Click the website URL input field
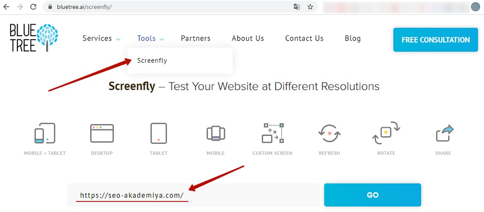Image resolution: width=484 pixels, height=212 pixels. tap(193, 195)
